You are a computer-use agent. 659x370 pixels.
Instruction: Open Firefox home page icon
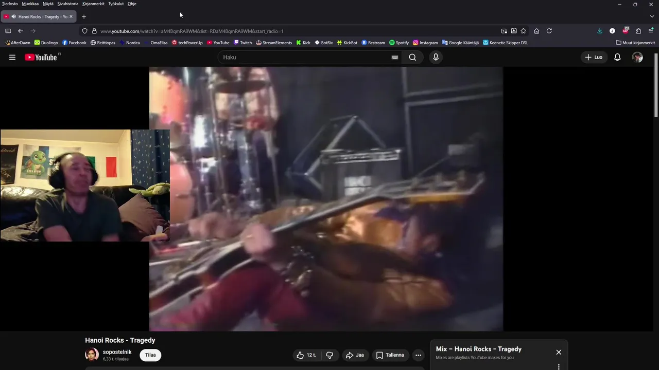(x=536, y=31)
